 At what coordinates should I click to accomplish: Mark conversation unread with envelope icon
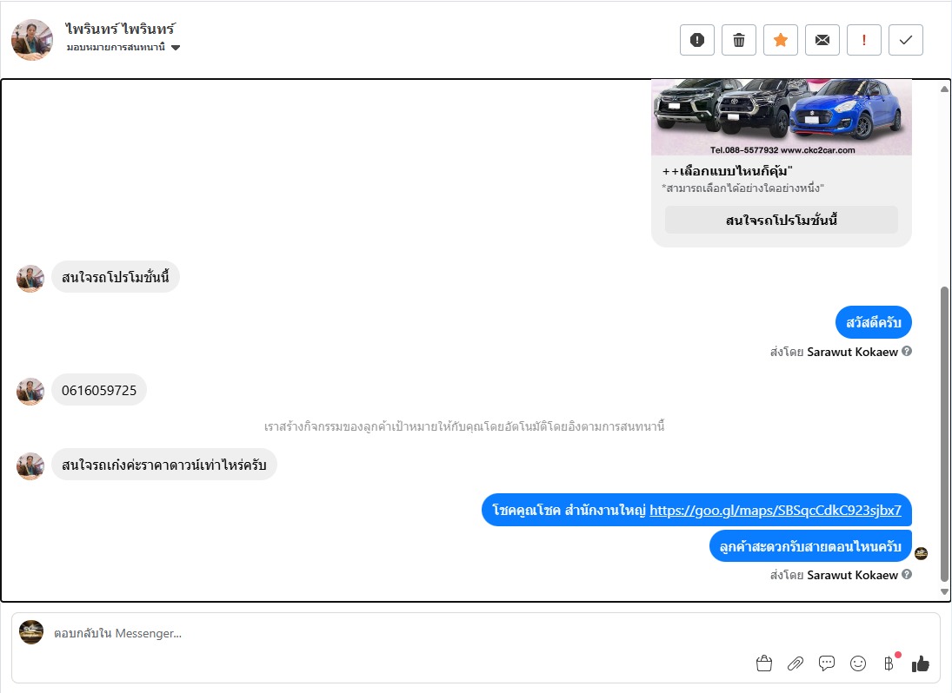[x=822, y=40]
